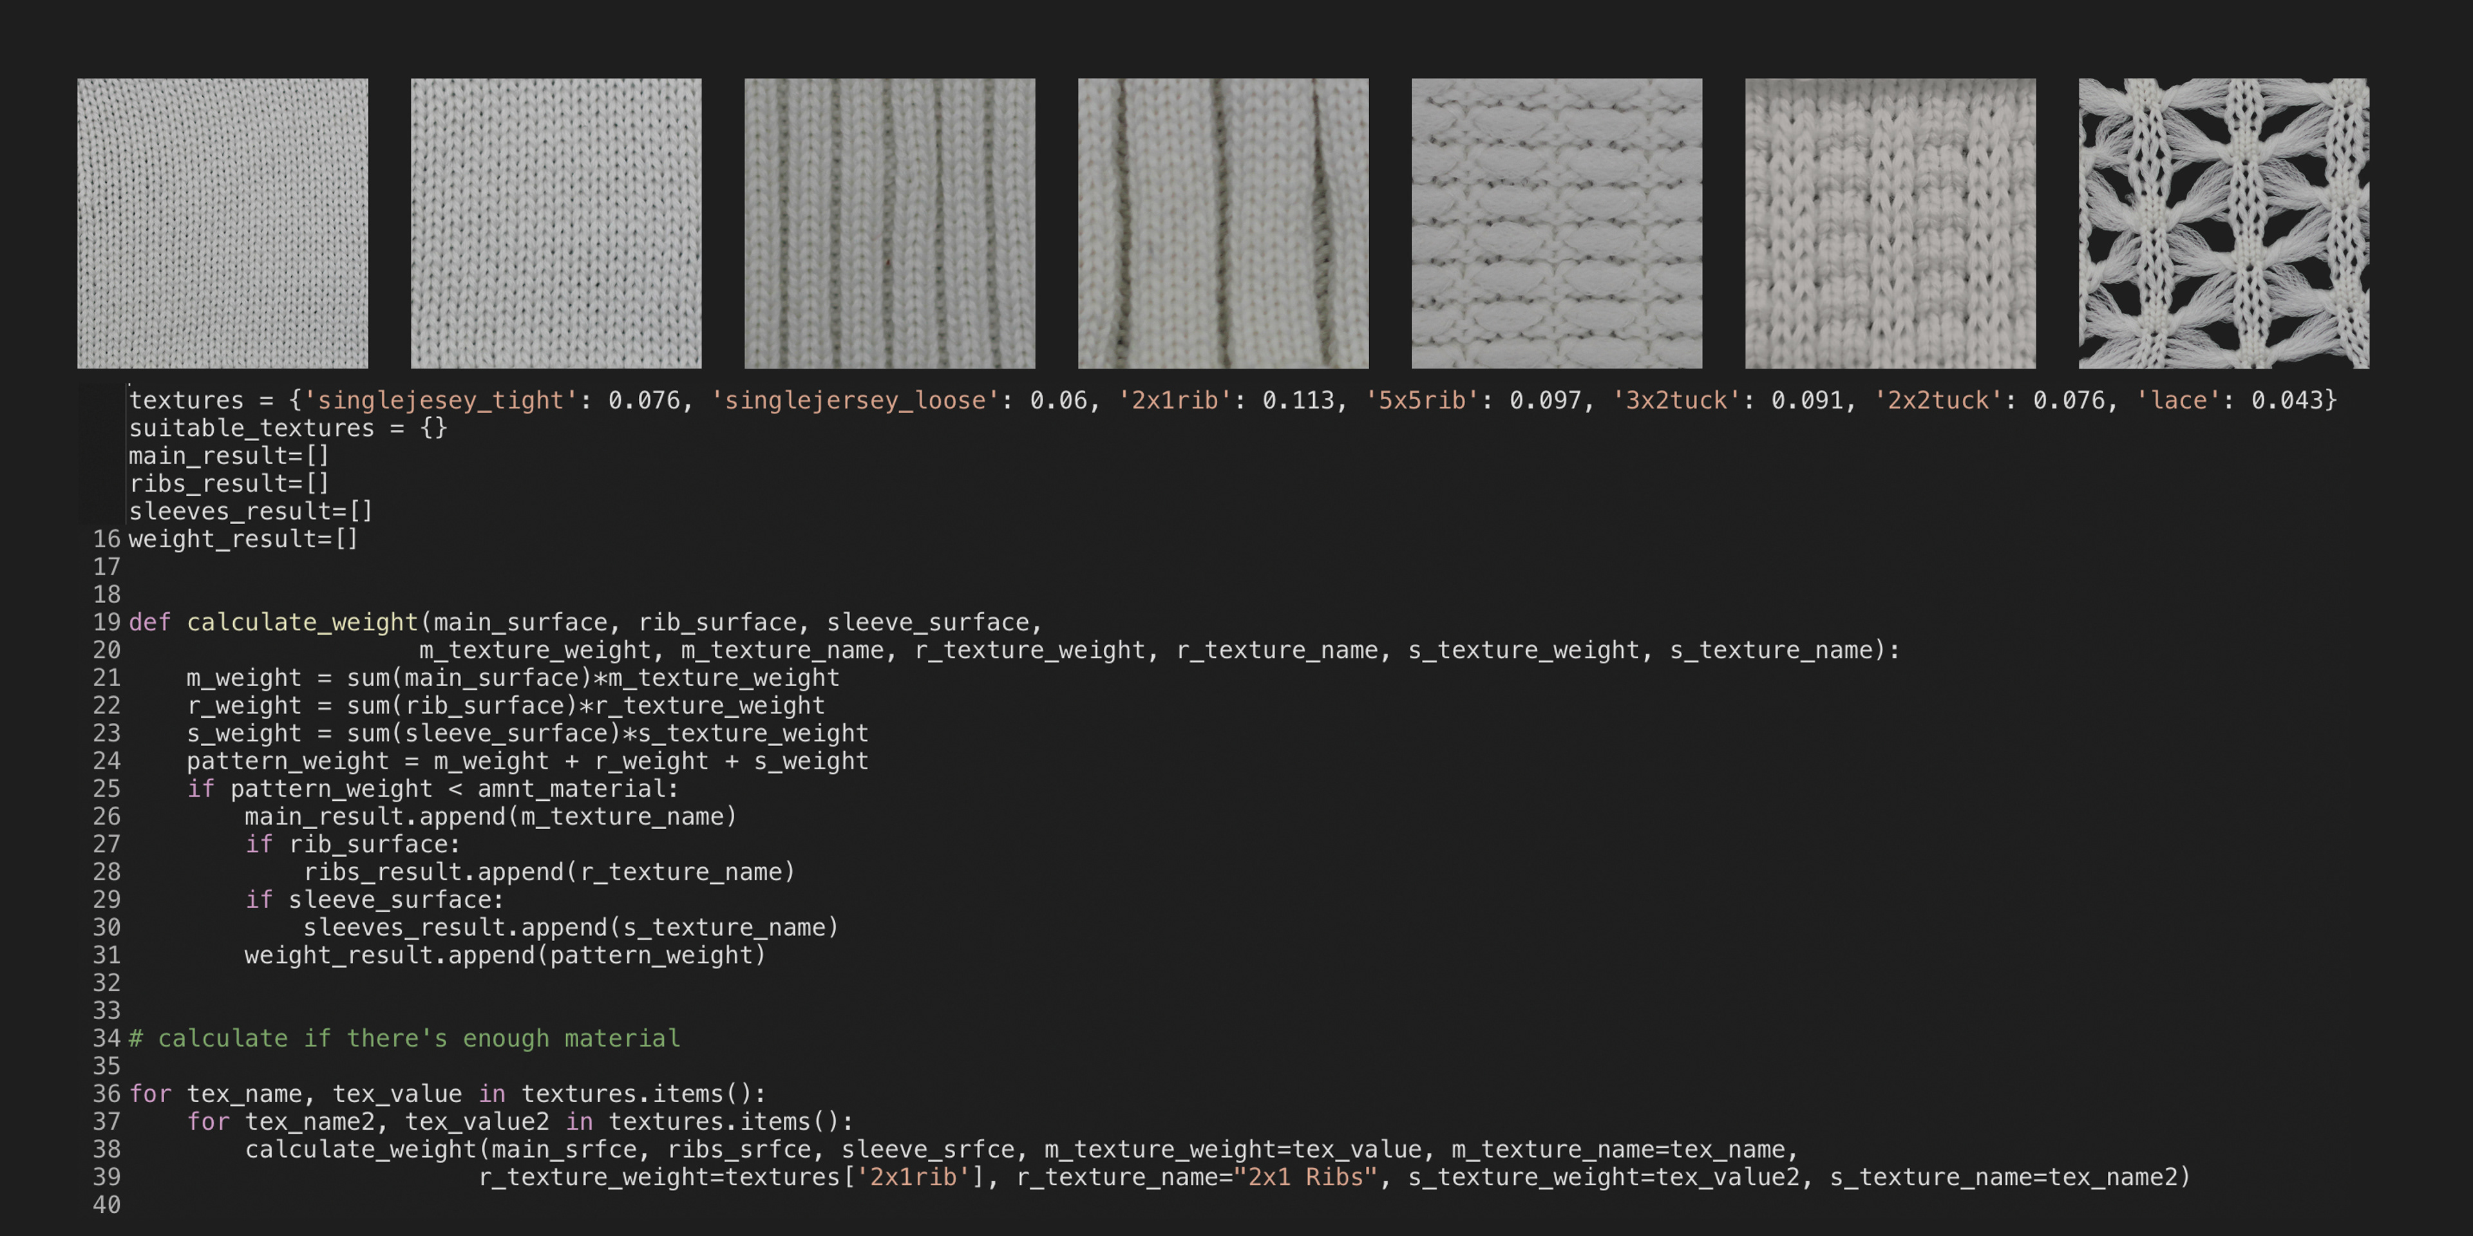
Task: Click the comment 'calculate if there's enough material'
Action: [405, 1039]
